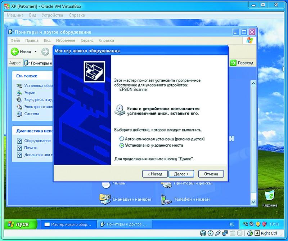288x241 pixels.
Task: Click the Далее button in the wizard
Action: coord(181,174)
